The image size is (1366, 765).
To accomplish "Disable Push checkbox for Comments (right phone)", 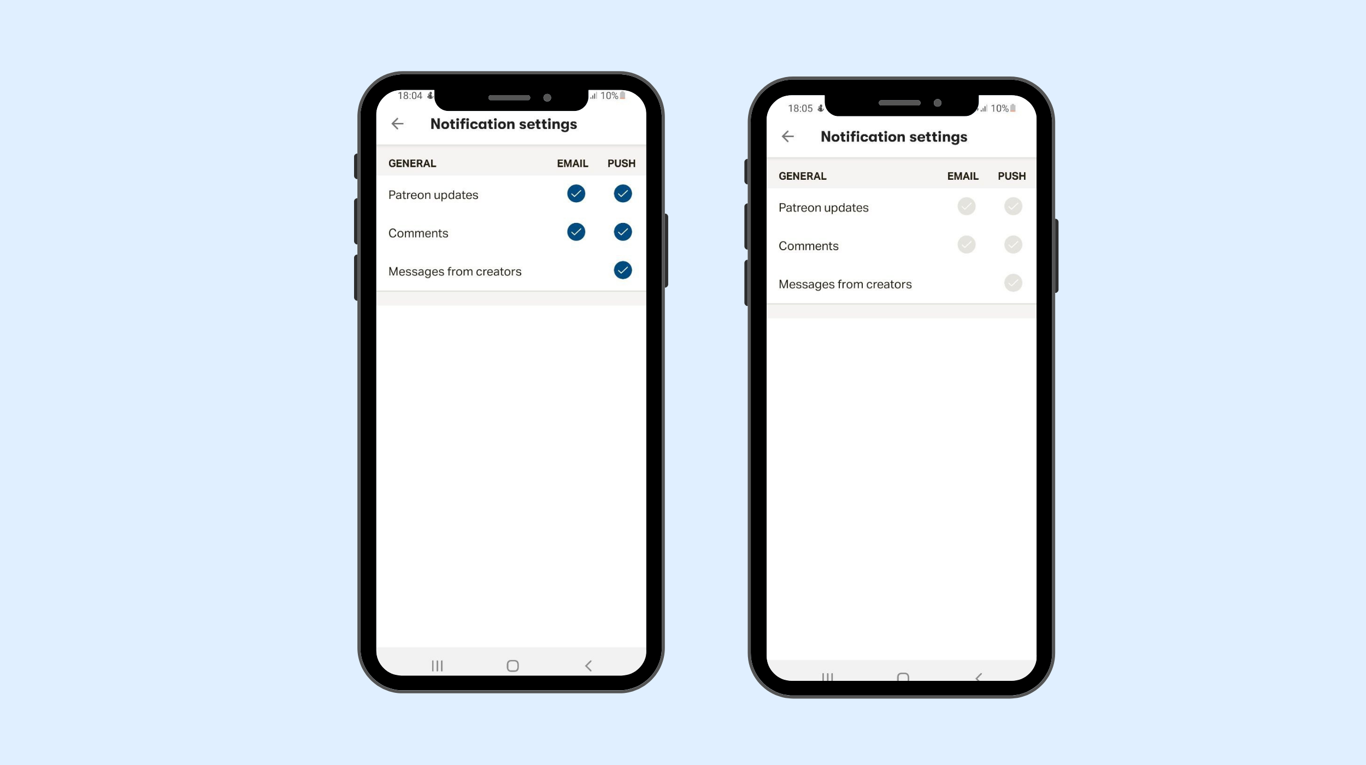I will 1012,244.
